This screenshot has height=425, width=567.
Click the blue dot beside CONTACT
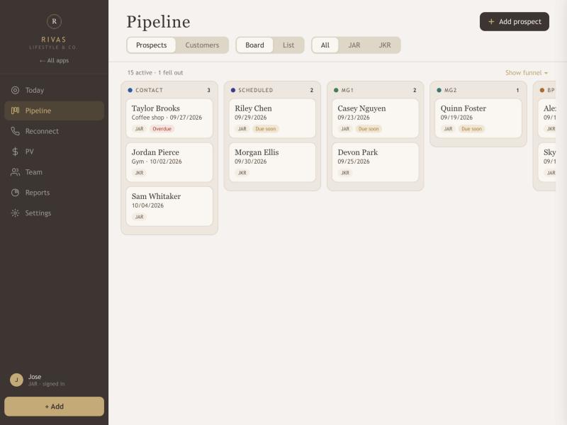130,90
